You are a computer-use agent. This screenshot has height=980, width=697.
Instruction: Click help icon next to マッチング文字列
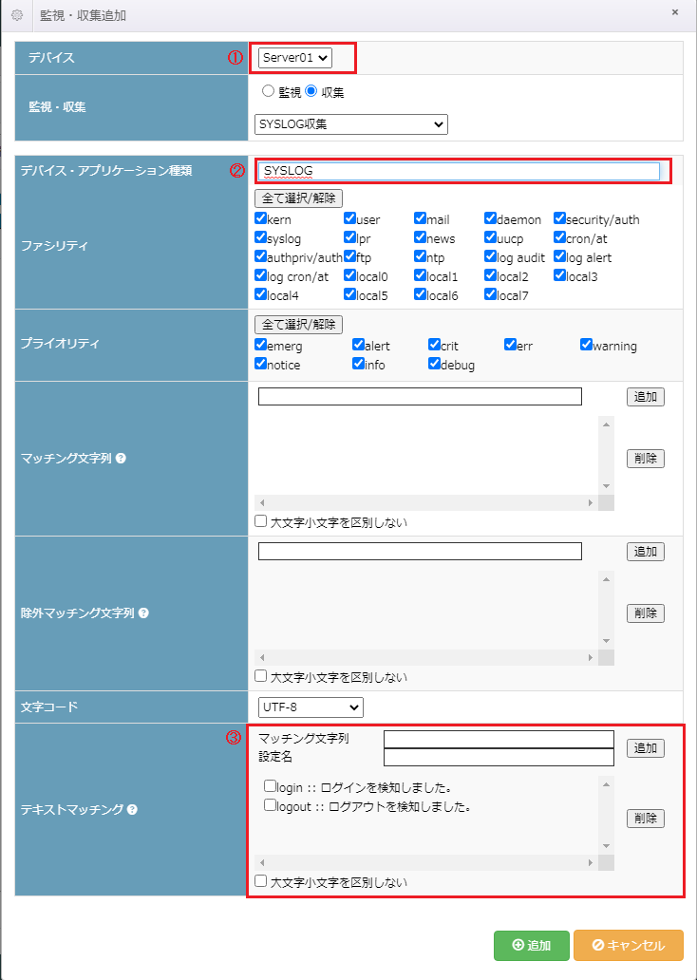[121, 458]
